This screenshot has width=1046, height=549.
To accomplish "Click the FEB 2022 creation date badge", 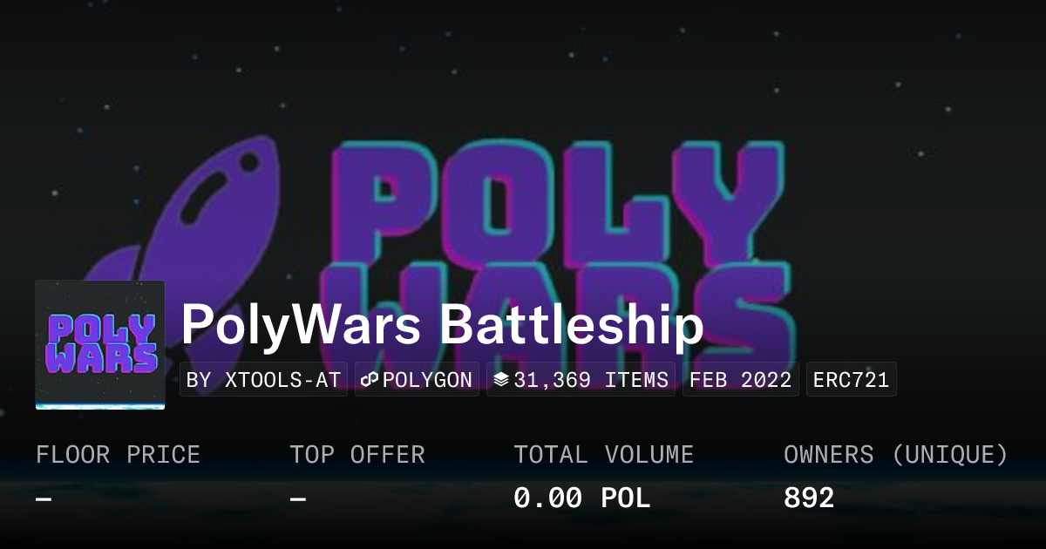I will coord(740,380).
